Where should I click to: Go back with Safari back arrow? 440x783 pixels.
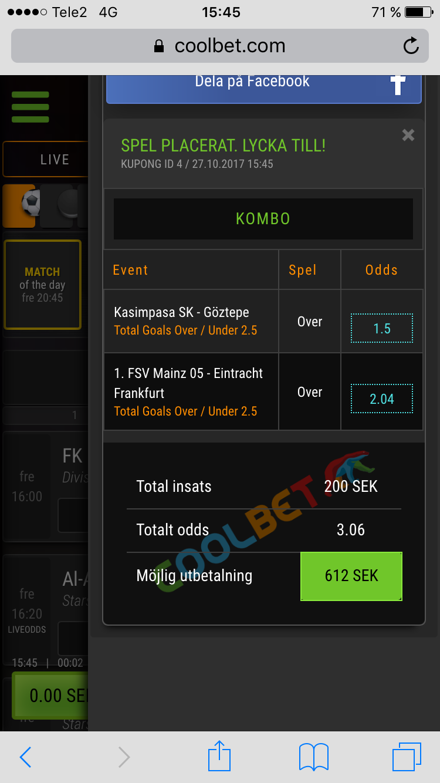click(x=25, y=757)
